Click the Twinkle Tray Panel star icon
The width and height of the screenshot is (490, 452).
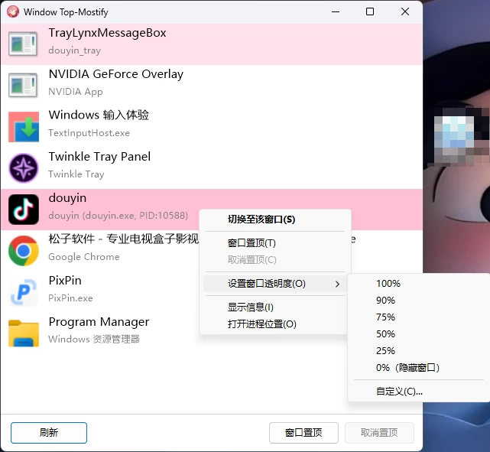[24, 167]
